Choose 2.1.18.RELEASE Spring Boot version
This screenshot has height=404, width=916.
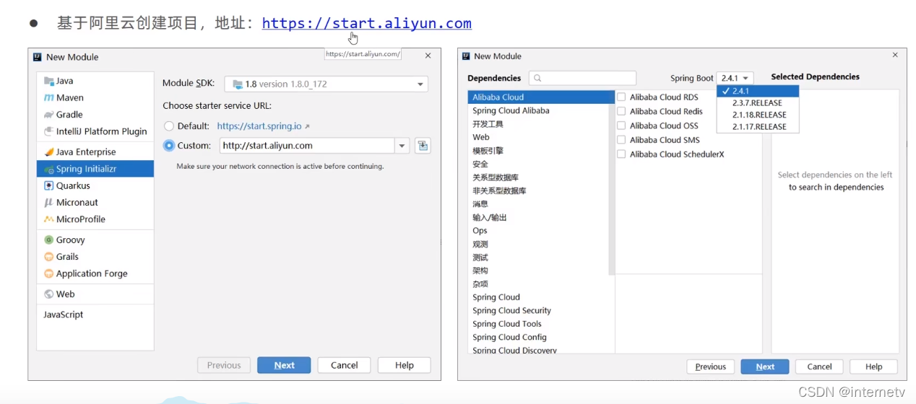758,115
